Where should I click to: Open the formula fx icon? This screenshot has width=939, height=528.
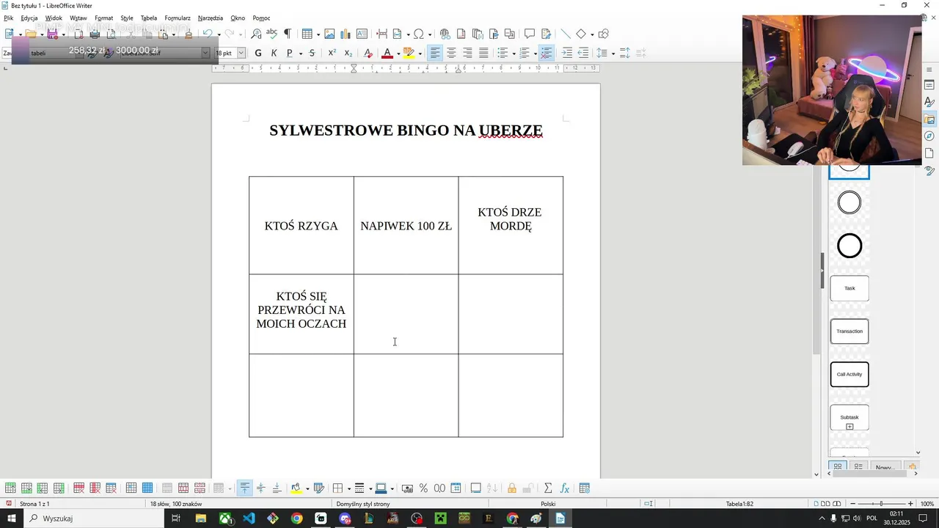point(565,488)
